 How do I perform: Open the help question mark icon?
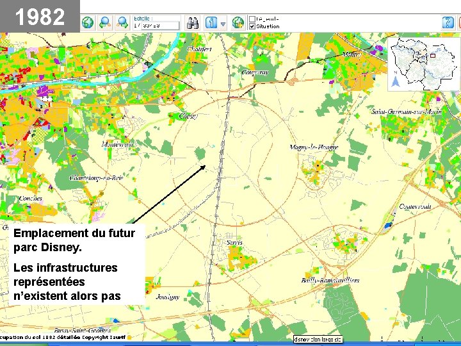pos(448,22)
